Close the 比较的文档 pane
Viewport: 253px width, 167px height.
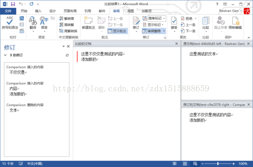(x=177, y=44)
